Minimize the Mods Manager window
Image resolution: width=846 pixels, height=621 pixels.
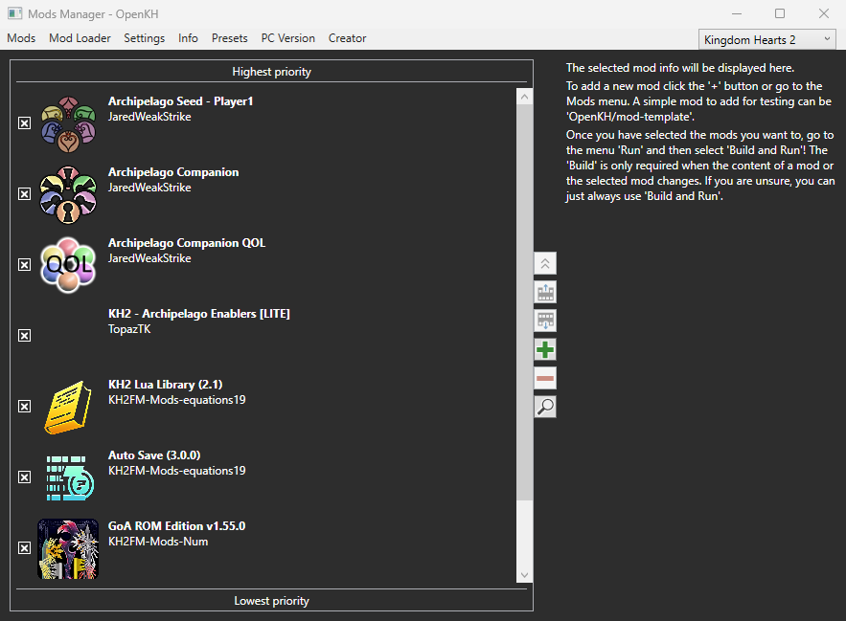[x=737, y=13]
